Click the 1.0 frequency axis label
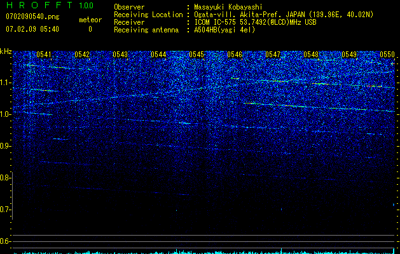The image size is (400, 254). coord(5,114)
